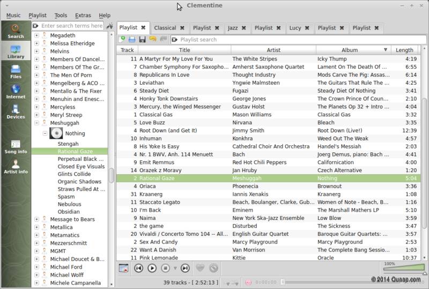Adjust the volume slider at 100%

click(x=404, y=268)
